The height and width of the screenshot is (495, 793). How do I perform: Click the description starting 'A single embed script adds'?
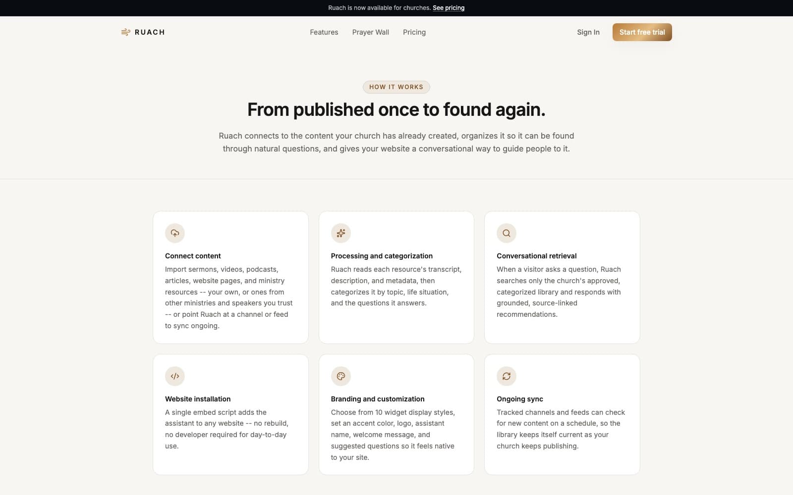[227, 429]
